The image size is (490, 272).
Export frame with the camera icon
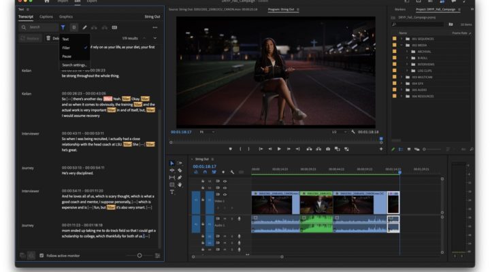click(328, 150)
